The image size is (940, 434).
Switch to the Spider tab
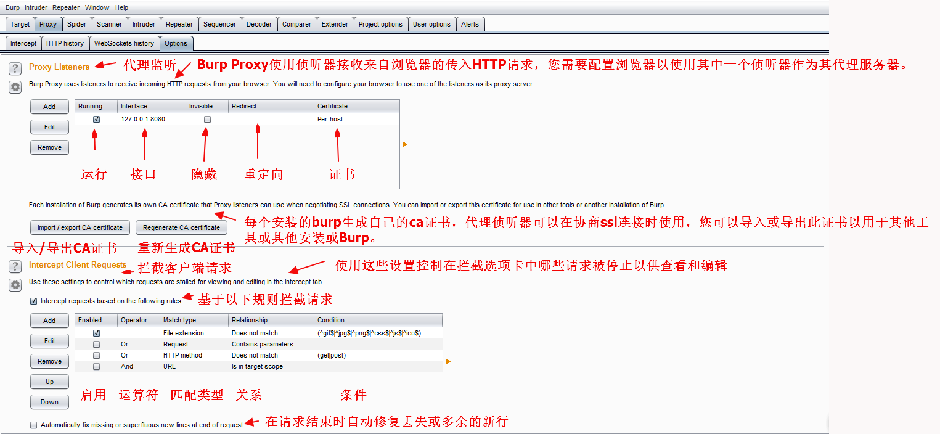pos(77,24)
